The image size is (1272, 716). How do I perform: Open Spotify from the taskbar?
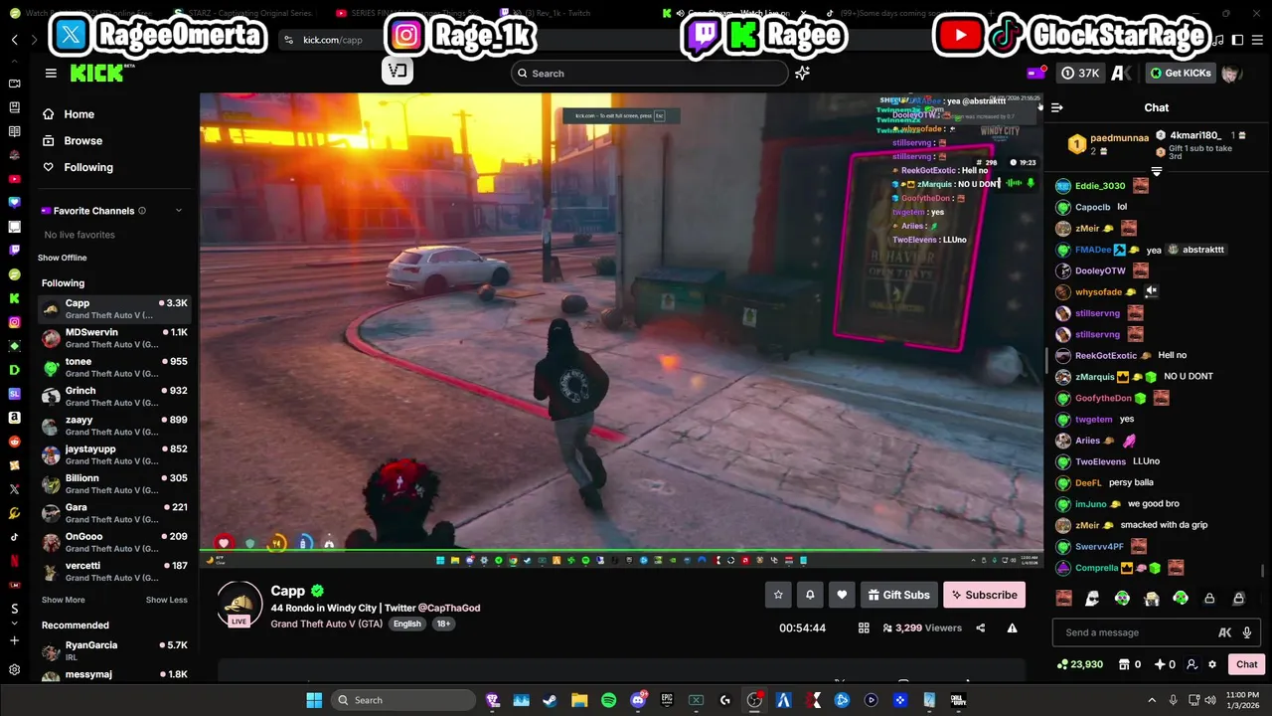(608, 700)
